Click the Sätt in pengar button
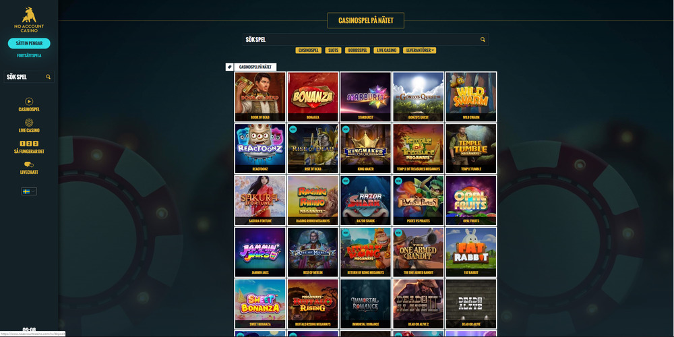The width and height of the screenshot is (674, 337). (x=29, y=43)
